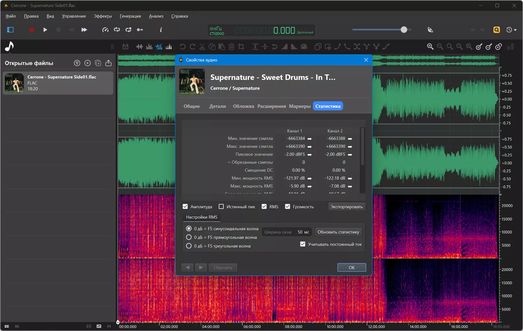This screenshot has width=523, height=331.
Task: Show file info with the 'i' icon
Action: (x=161, y=30)
